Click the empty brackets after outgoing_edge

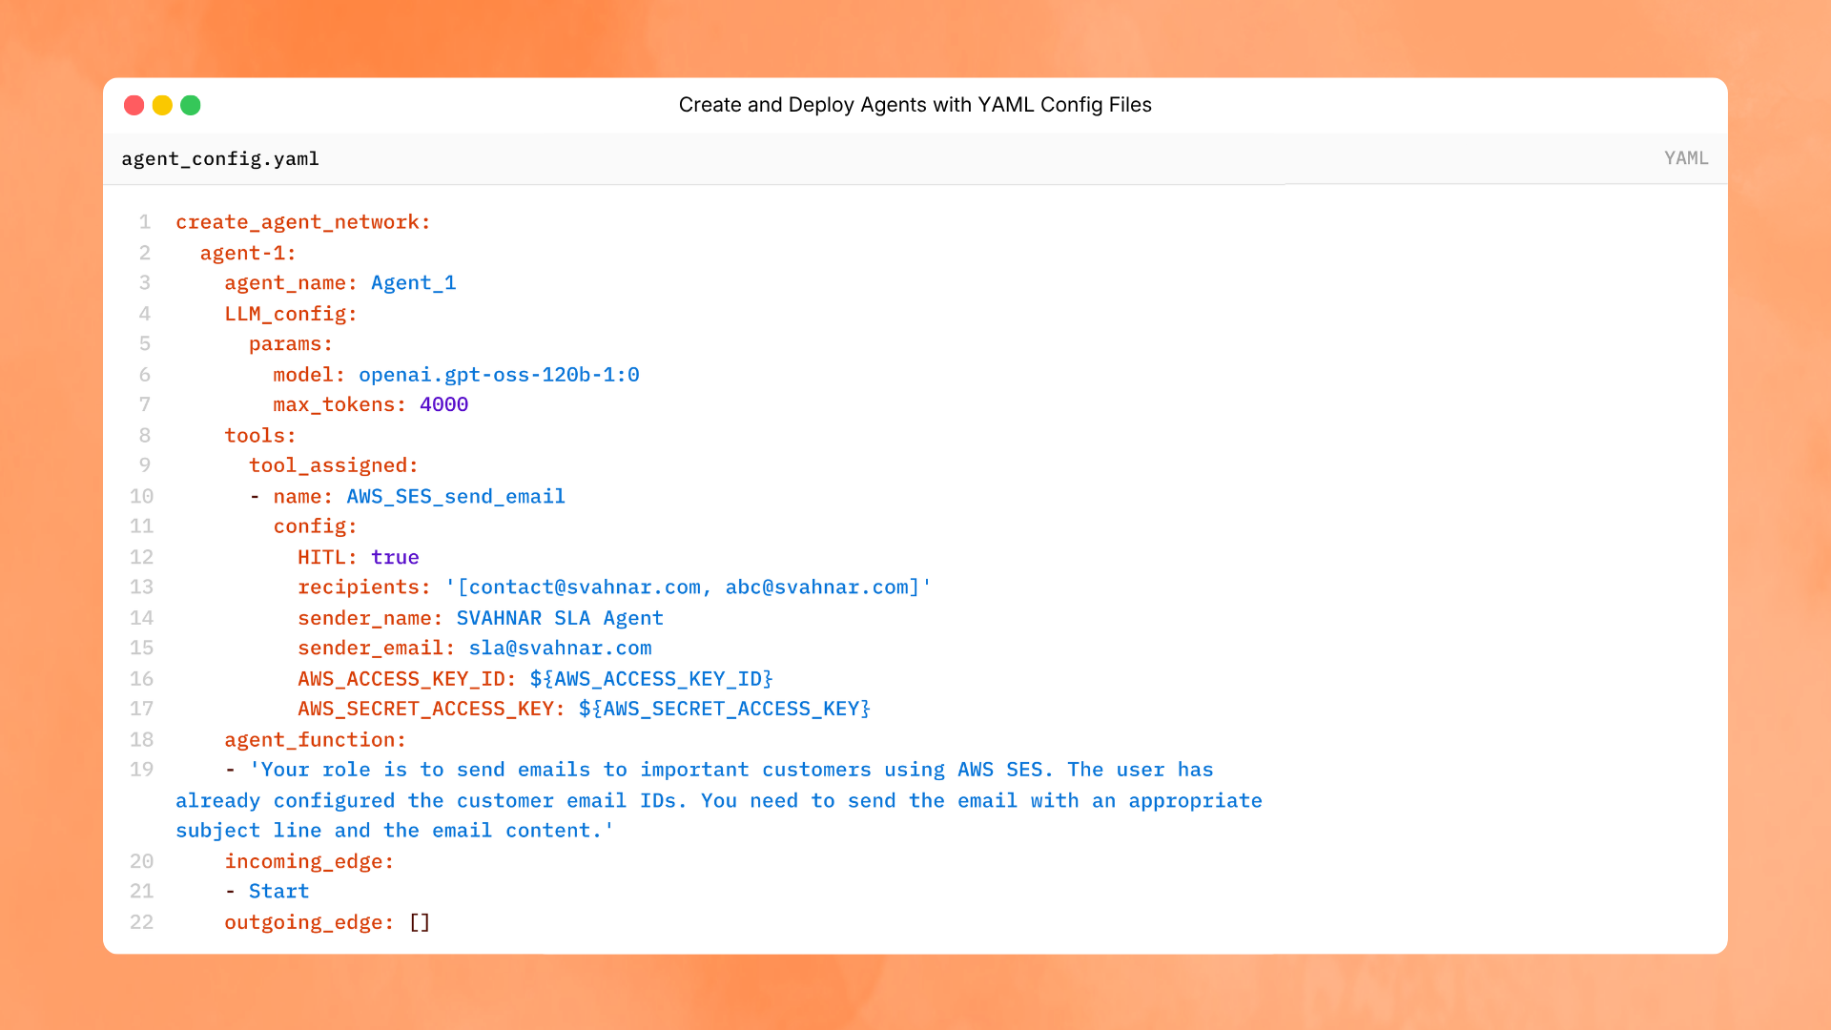pos(420,922)
